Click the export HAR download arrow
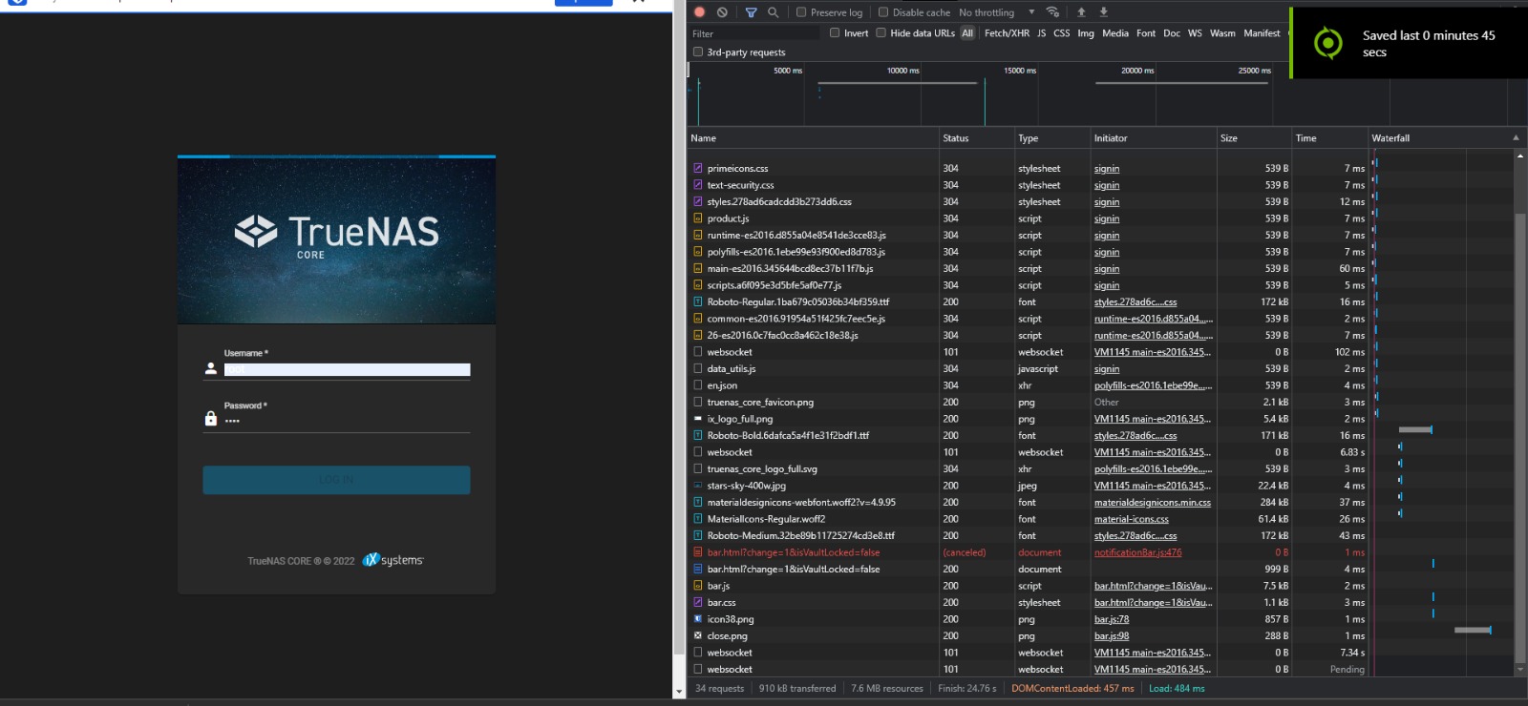Viewport: 1528px width, 706px height. [x=1103, y=12]
